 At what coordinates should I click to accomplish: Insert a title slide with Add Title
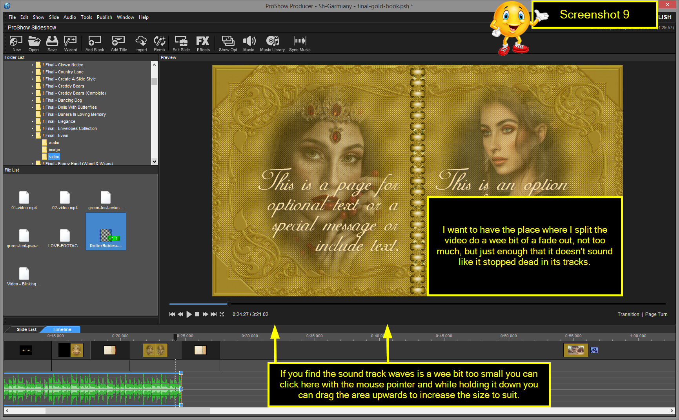(119, 43)
